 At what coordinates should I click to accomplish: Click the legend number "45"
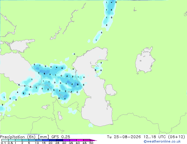84,143
